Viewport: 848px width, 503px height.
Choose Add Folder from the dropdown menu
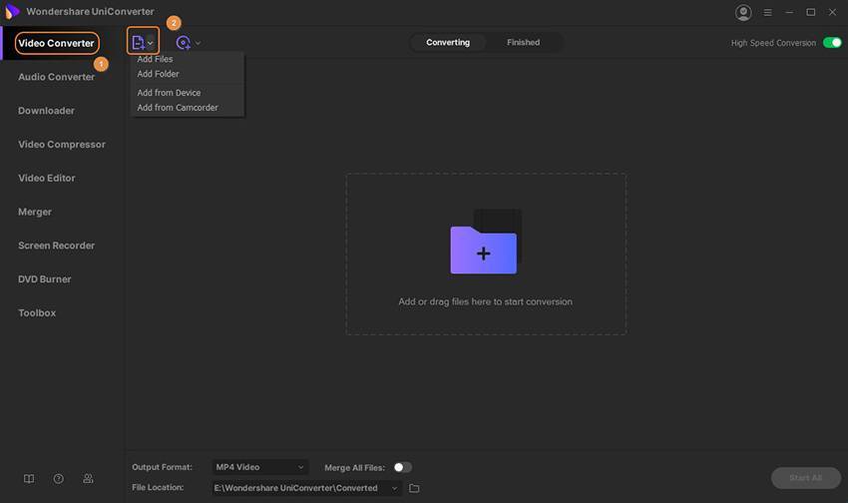click(158, 74)
